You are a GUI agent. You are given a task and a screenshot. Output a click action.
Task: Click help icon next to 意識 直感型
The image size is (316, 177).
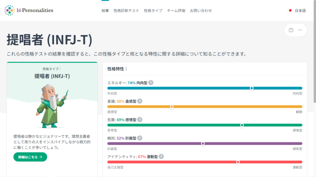coord(140,101)
